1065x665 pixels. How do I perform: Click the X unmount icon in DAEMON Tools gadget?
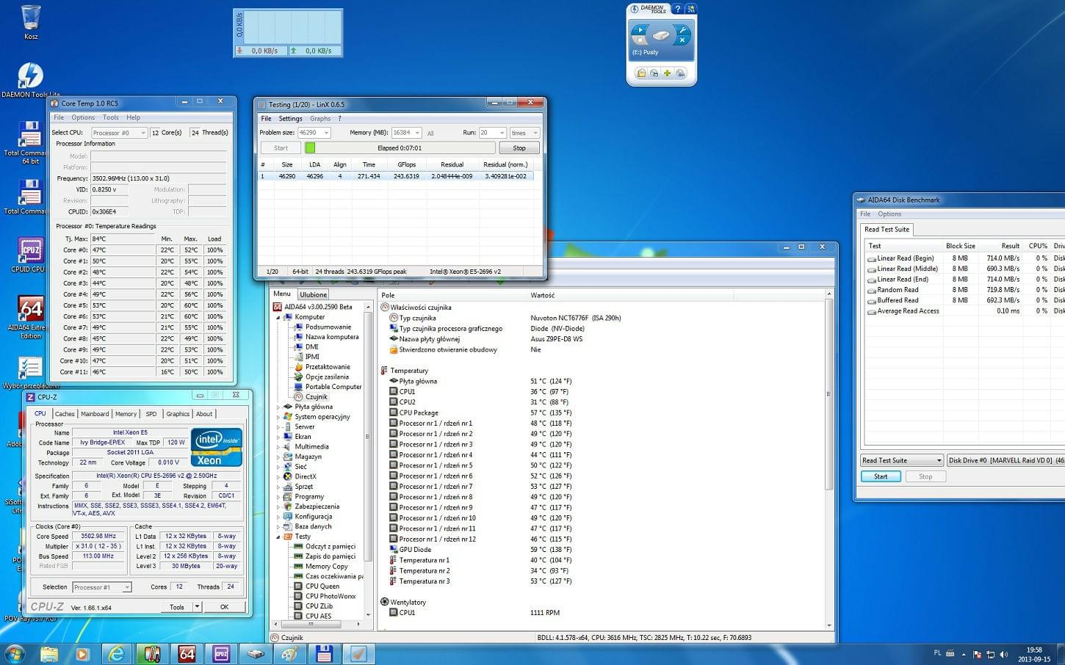(x=682, y=41)
